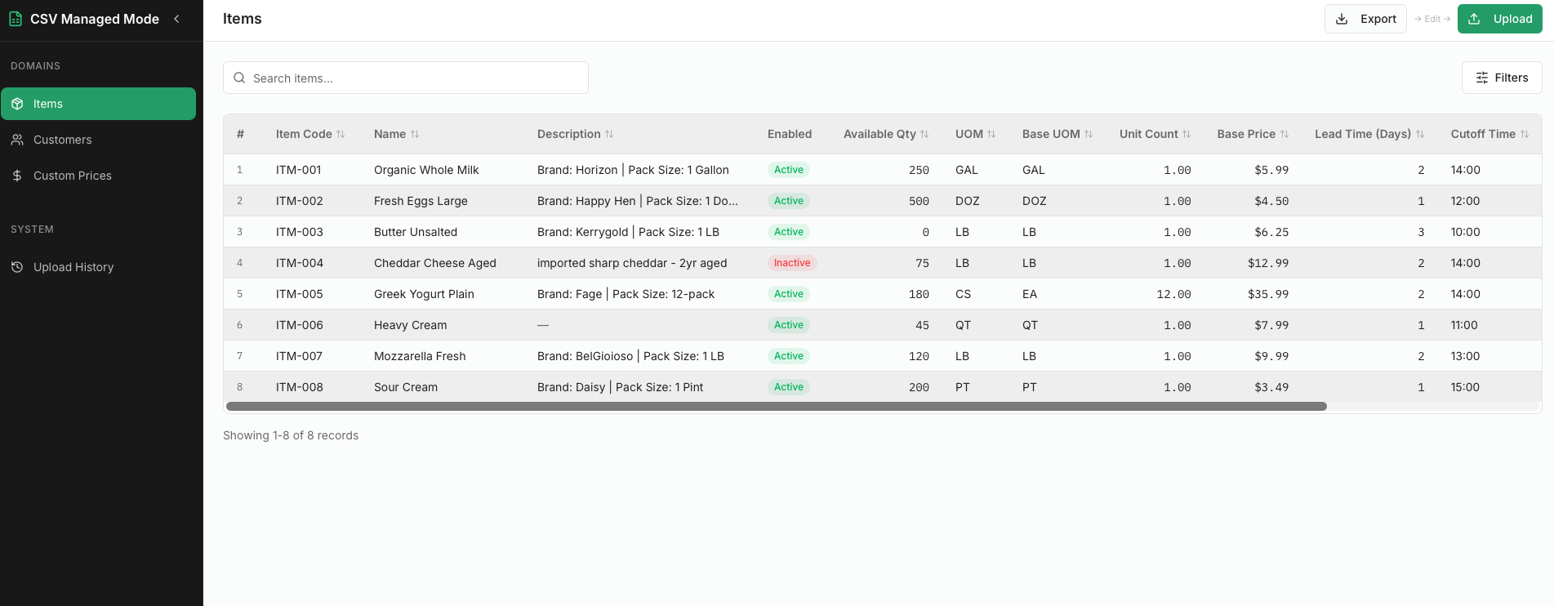The width and height of the screenshot is (1554, 606).
Task: Click the green Upload button
Action: 1499,19
